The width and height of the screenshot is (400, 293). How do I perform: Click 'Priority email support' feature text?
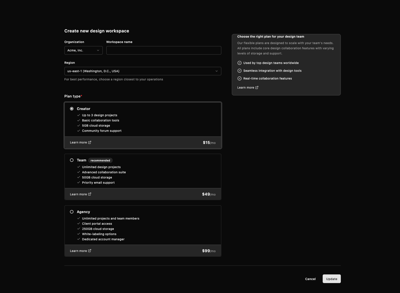coord(98,182)
